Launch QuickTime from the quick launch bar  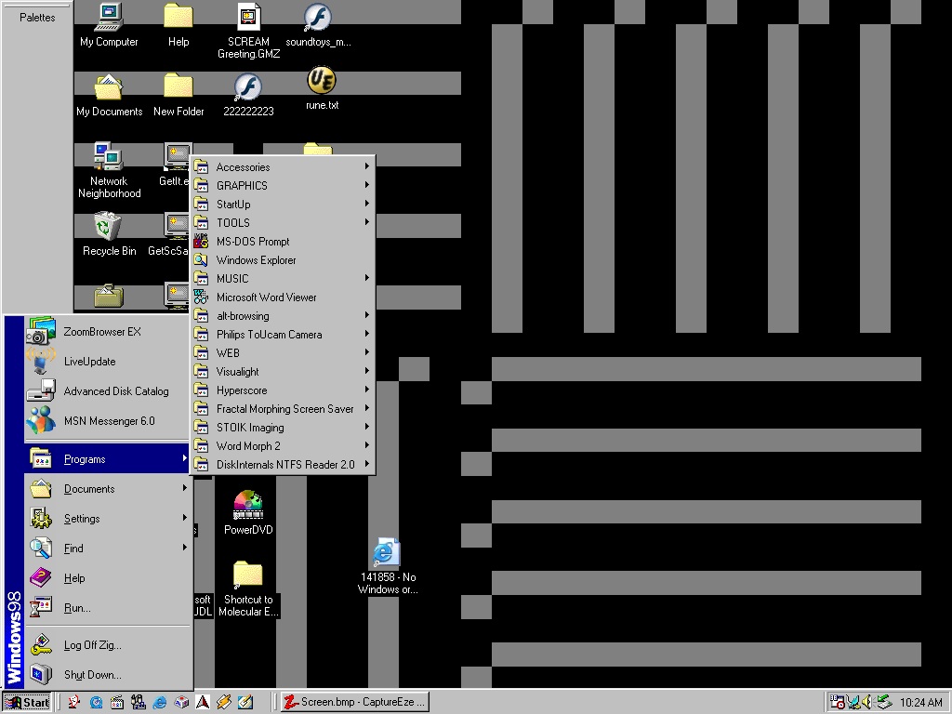point(96,702)
